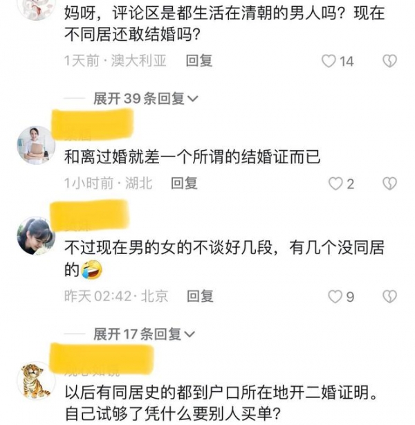Image resolution: width=415 pixels, height=425 pixels.
Task: Reply to the Hubei comment
Action: [x=184, y=183]
